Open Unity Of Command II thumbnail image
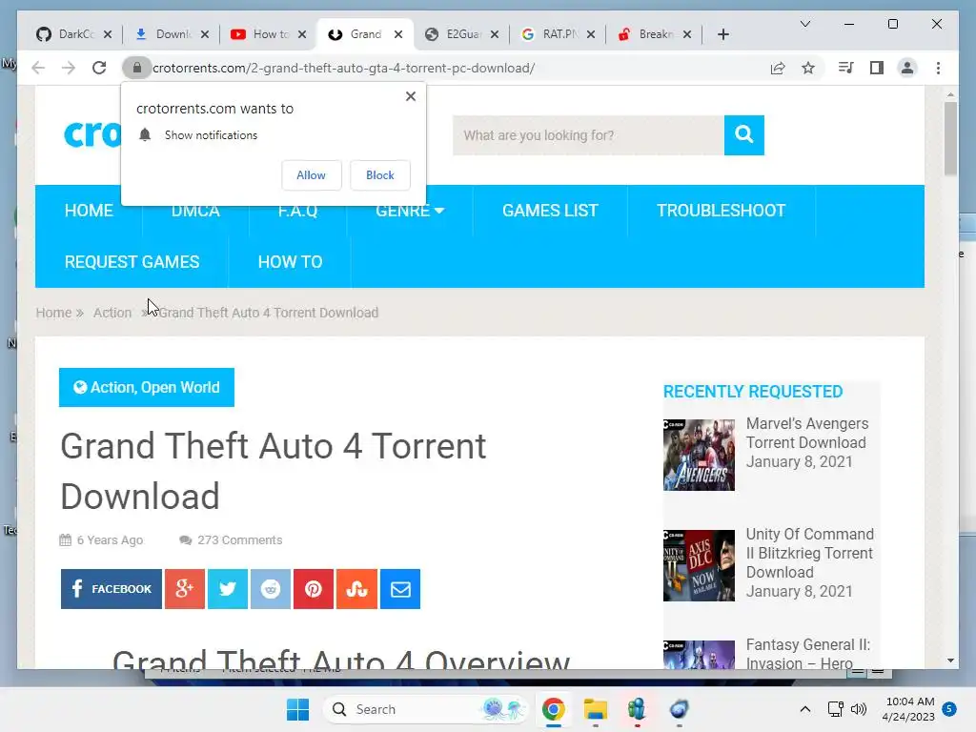976x732 pixels. click(x=699, y=566)
